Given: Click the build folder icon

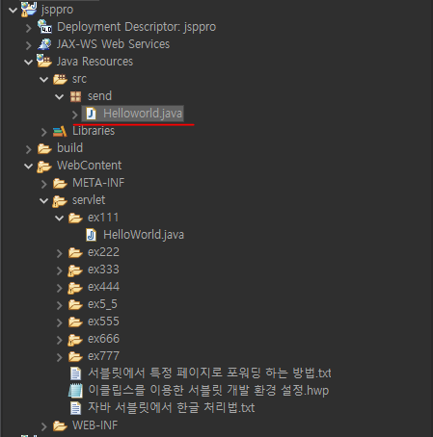Looking at the screenshot, I should tap(44, 148).
